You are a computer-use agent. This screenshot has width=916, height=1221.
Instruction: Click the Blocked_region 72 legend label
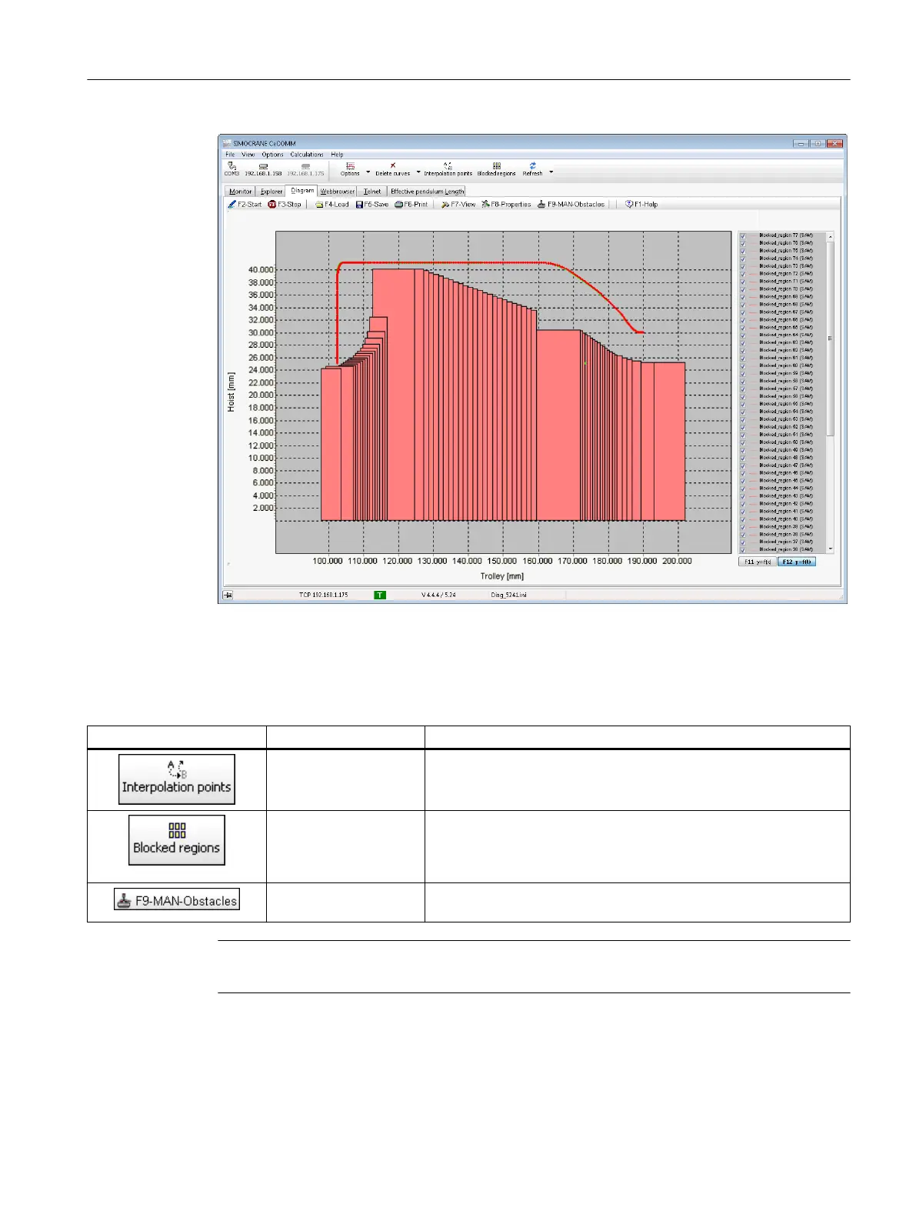[x=786, y=274]
